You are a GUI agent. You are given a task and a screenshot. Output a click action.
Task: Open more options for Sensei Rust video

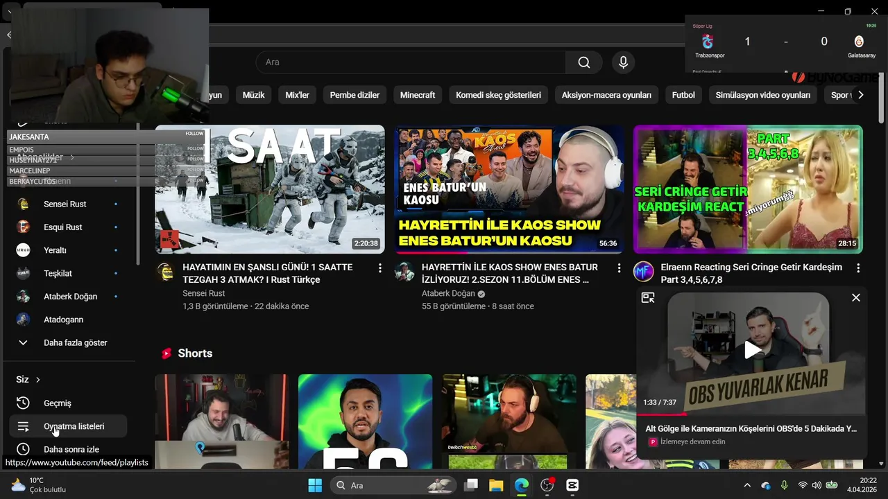click(x=379, y=268)
